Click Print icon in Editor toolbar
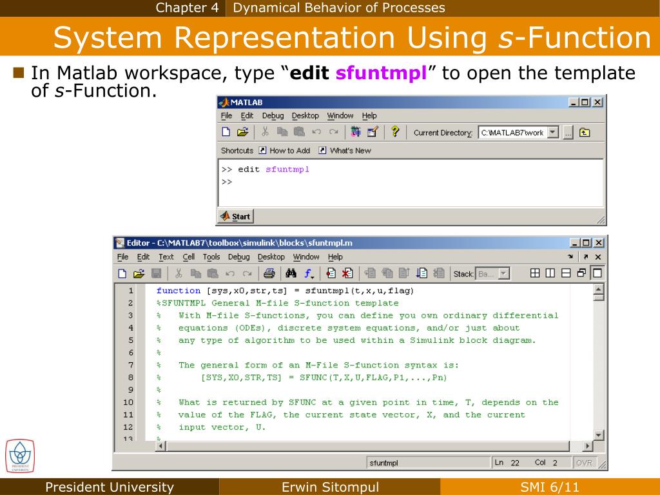 click(x=269, y=273)
